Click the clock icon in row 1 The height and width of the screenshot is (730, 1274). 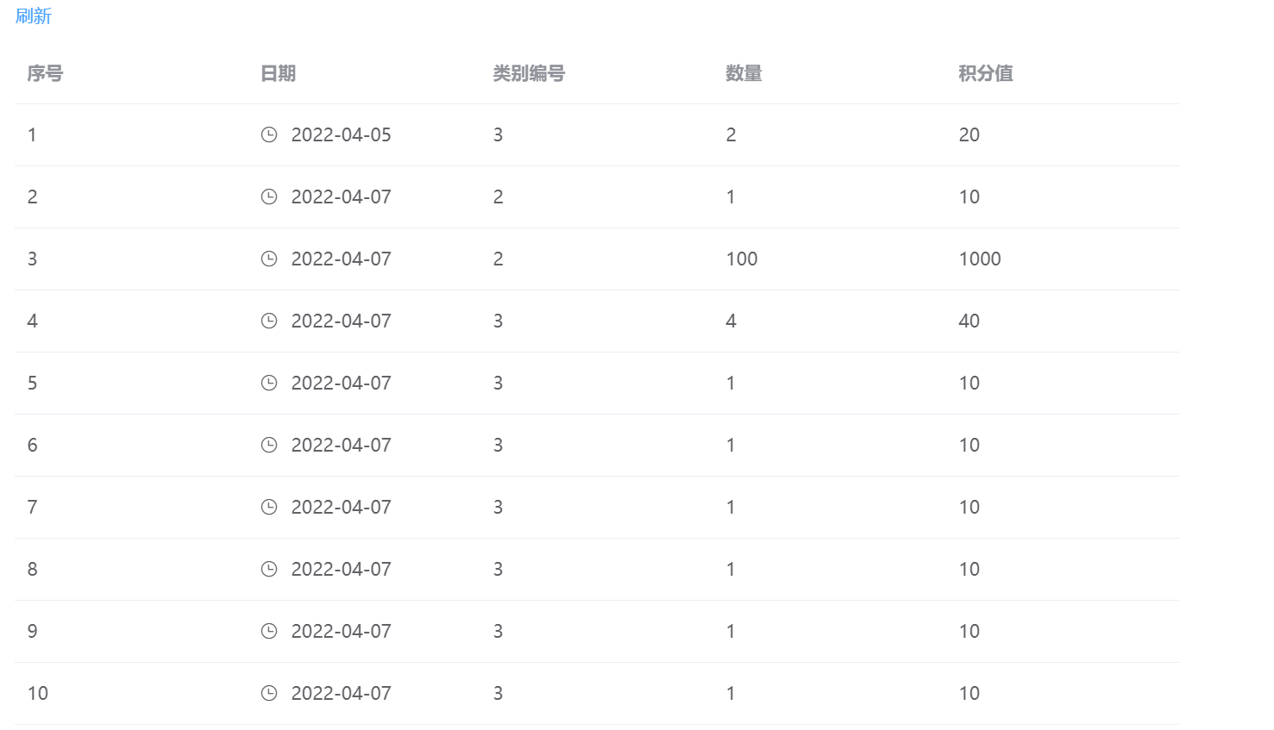[269, 134]
